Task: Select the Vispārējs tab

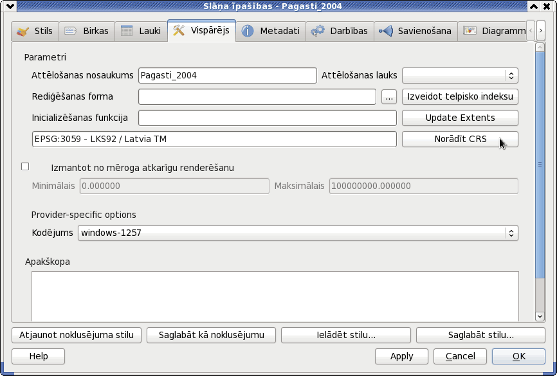Action: tap(201, 31)
